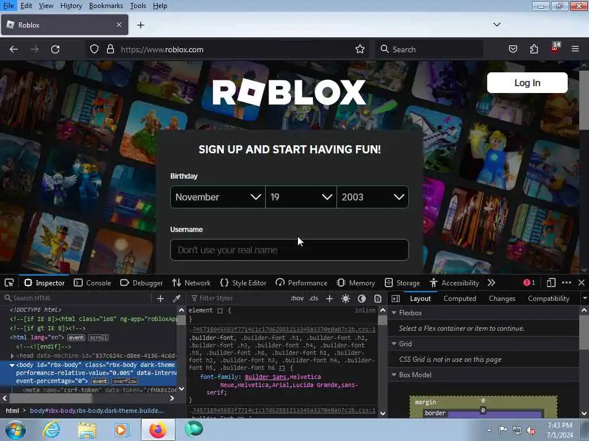Collapse the Box Model section
Screen dimensions: 589x441
point(394,374)
